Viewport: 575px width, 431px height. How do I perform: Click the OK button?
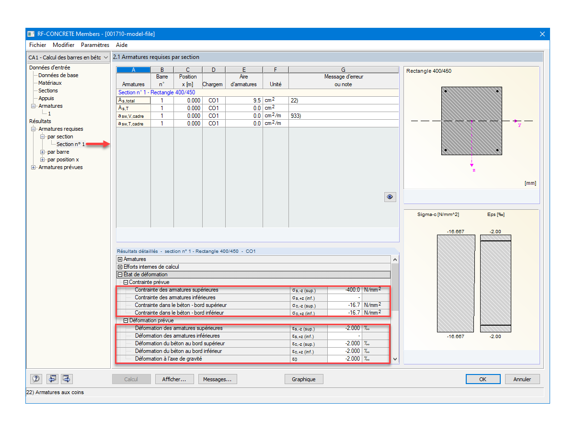tap(483, 379)
